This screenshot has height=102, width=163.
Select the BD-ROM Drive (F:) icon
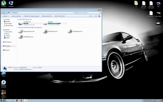[x=70, y=31]
